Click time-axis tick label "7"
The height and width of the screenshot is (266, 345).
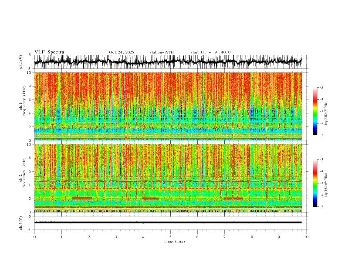225,237
